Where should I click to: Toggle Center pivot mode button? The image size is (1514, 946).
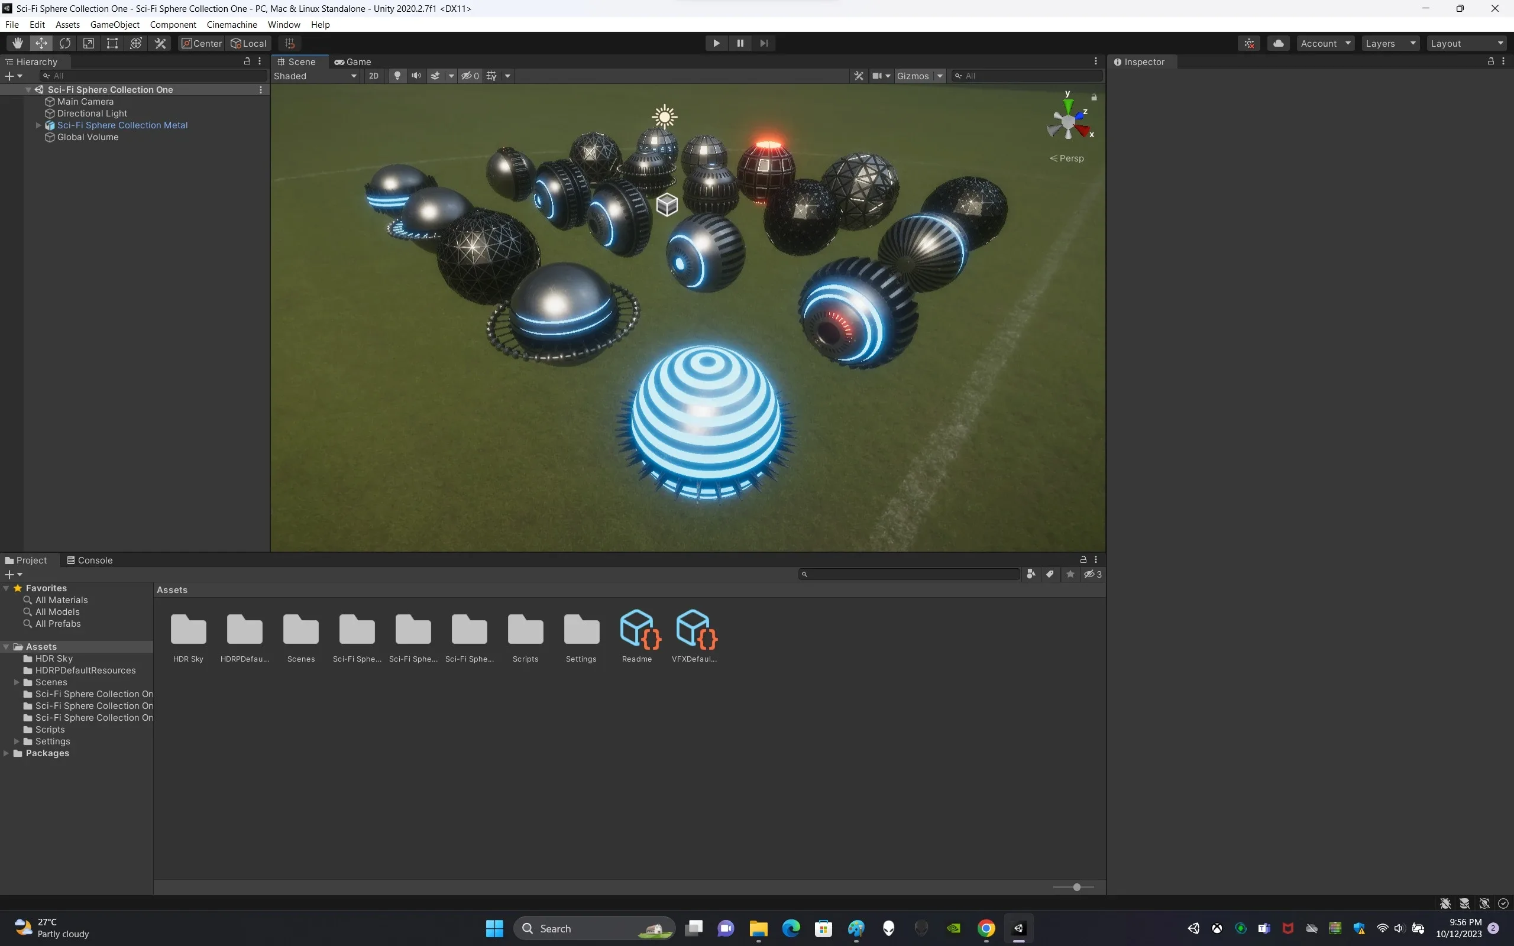coord(202,43)
